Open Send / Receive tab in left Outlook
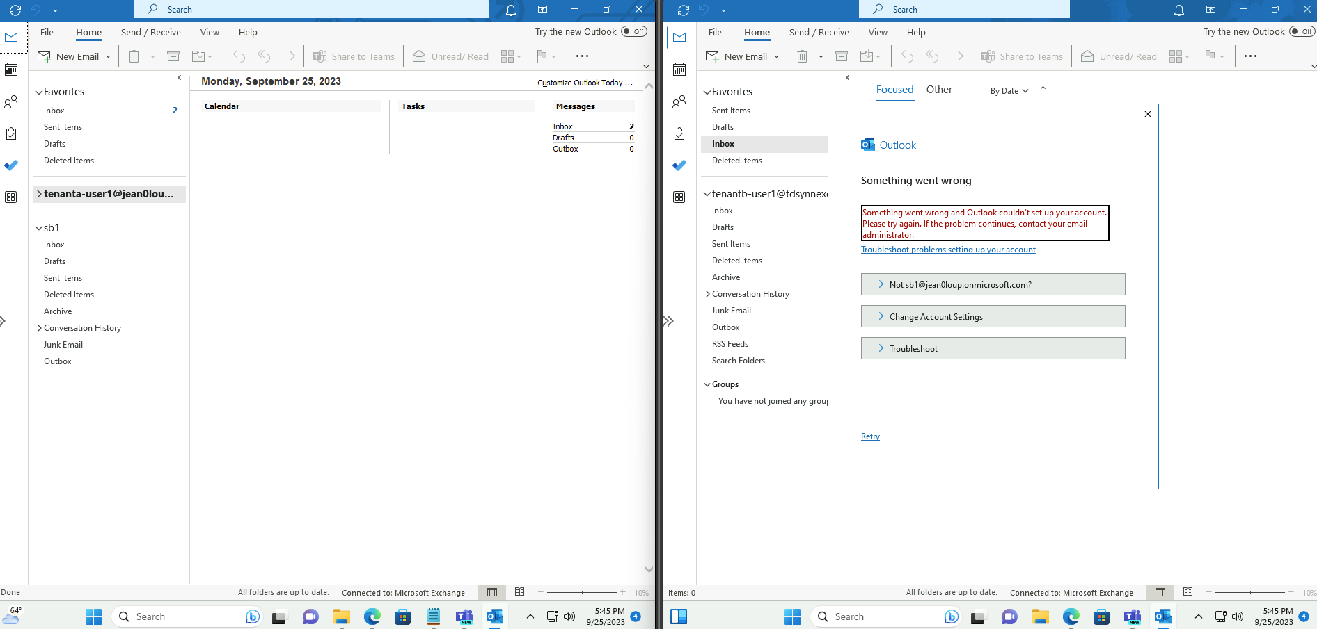 coord(150,32)
